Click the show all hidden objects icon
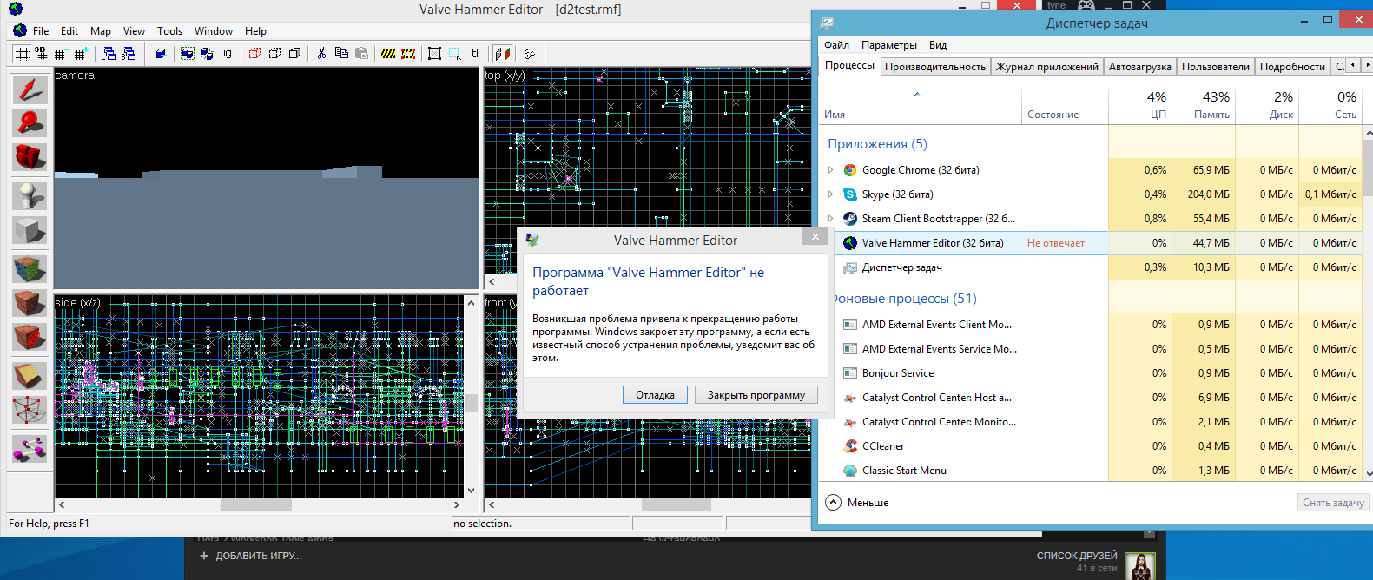This screenshot has width=1373, height=580. pos(294,54)
